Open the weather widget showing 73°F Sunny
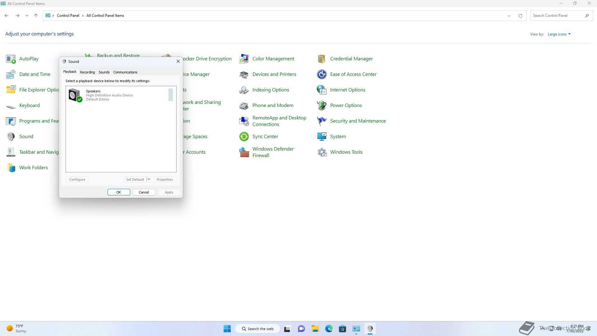Image resolution: width=597 pixels, height=336 pixels. tap(16, 329)
